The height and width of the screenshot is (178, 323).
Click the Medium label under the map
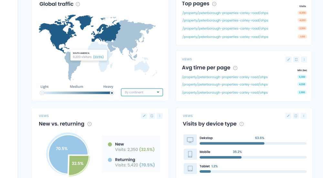[77, 86]
